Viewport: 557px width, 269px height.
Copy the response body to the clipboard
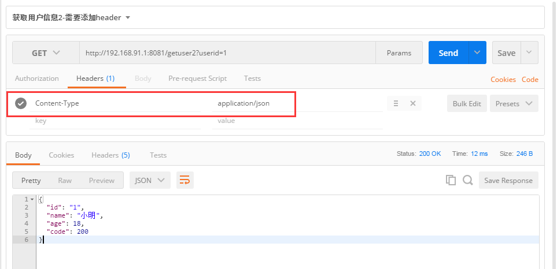pyautogui.click(x=451, y=180)
